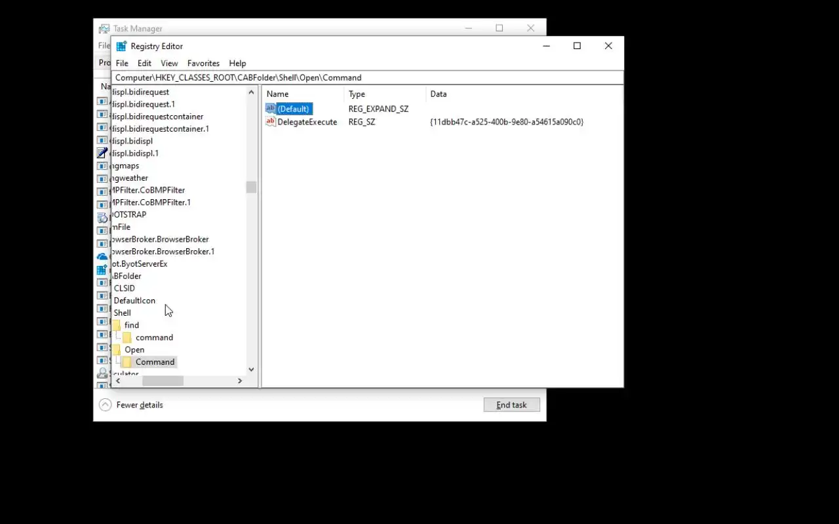Sort values by the Name column header
Image resolution: width=839 pixels, height=524 pixels.
[302, 94]
